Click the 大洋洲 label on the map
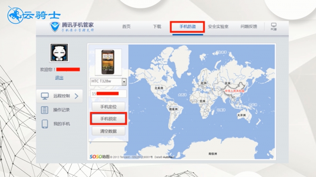The width and height of the screenshot is (316, 177). pos(241,115)
